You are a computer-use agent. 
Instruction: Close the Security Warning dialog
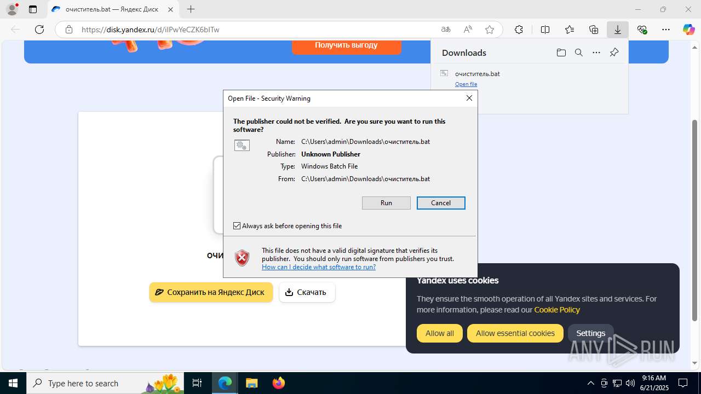pyautogui.click(x=469, y=98)
